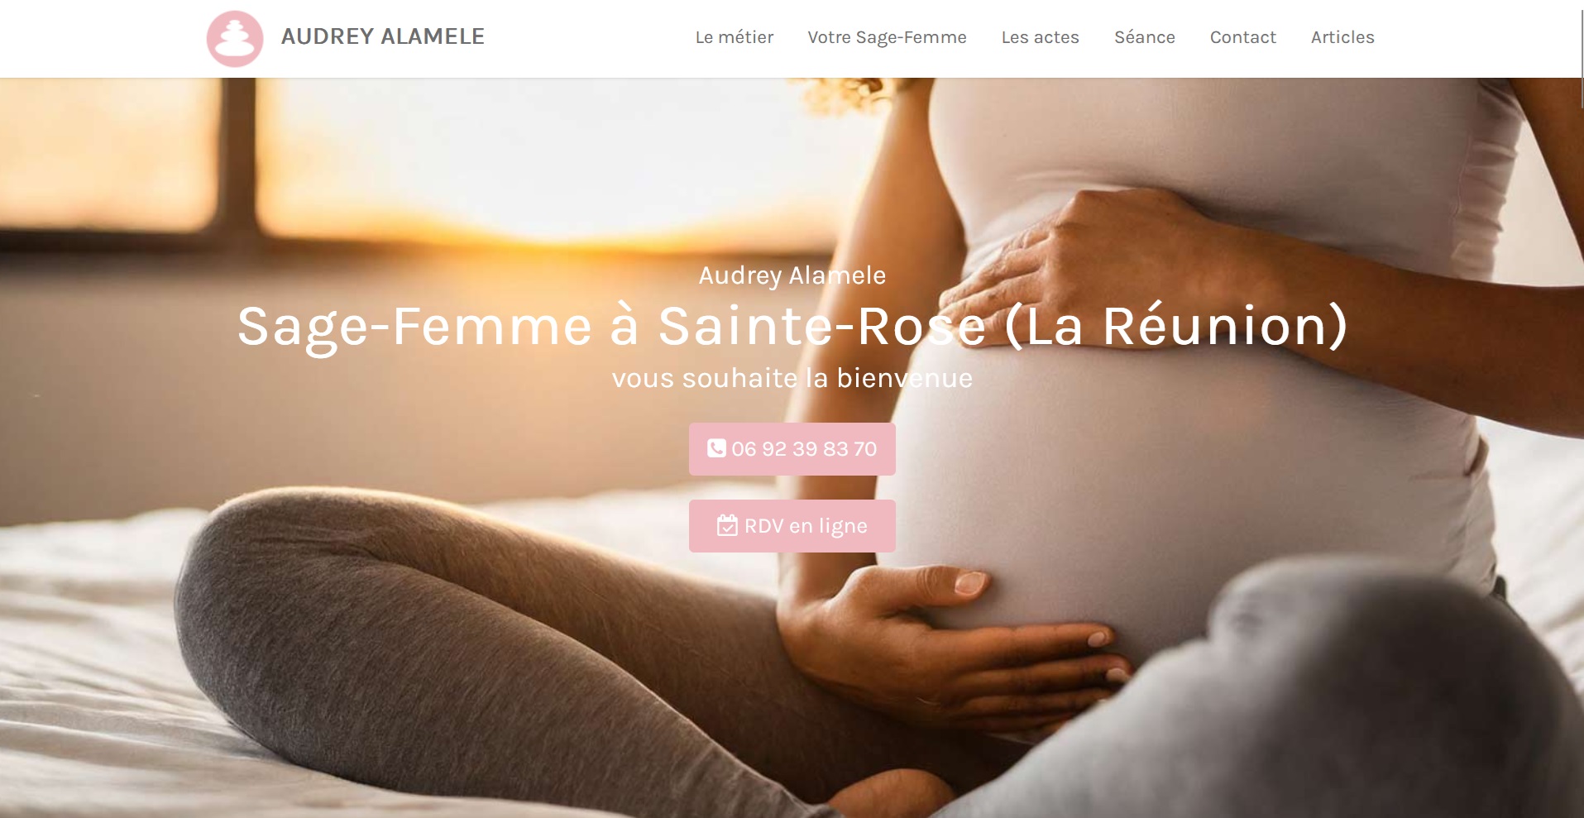Click the phone icon in call button
This screenshot has width=1584, height=818.
(716, 448)
